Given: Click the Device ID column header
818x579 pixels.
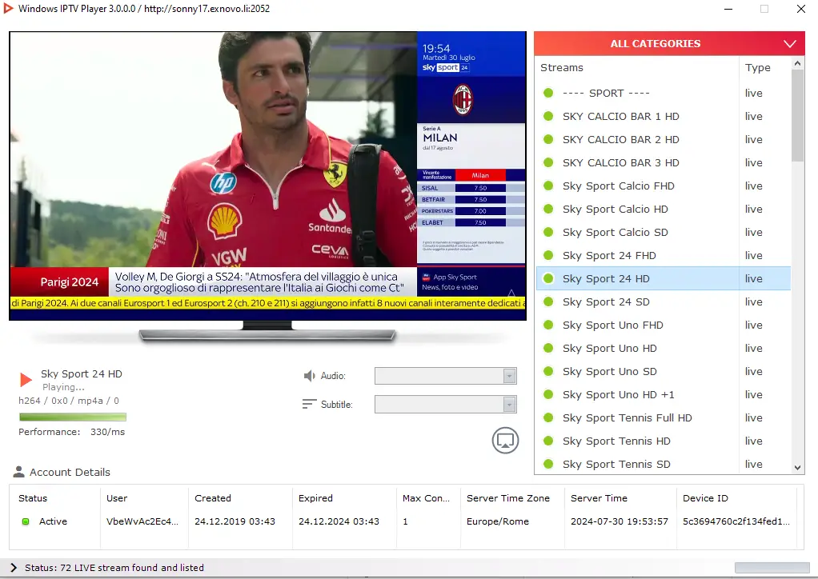Looking at the screenshot, I should coord(705,498).
